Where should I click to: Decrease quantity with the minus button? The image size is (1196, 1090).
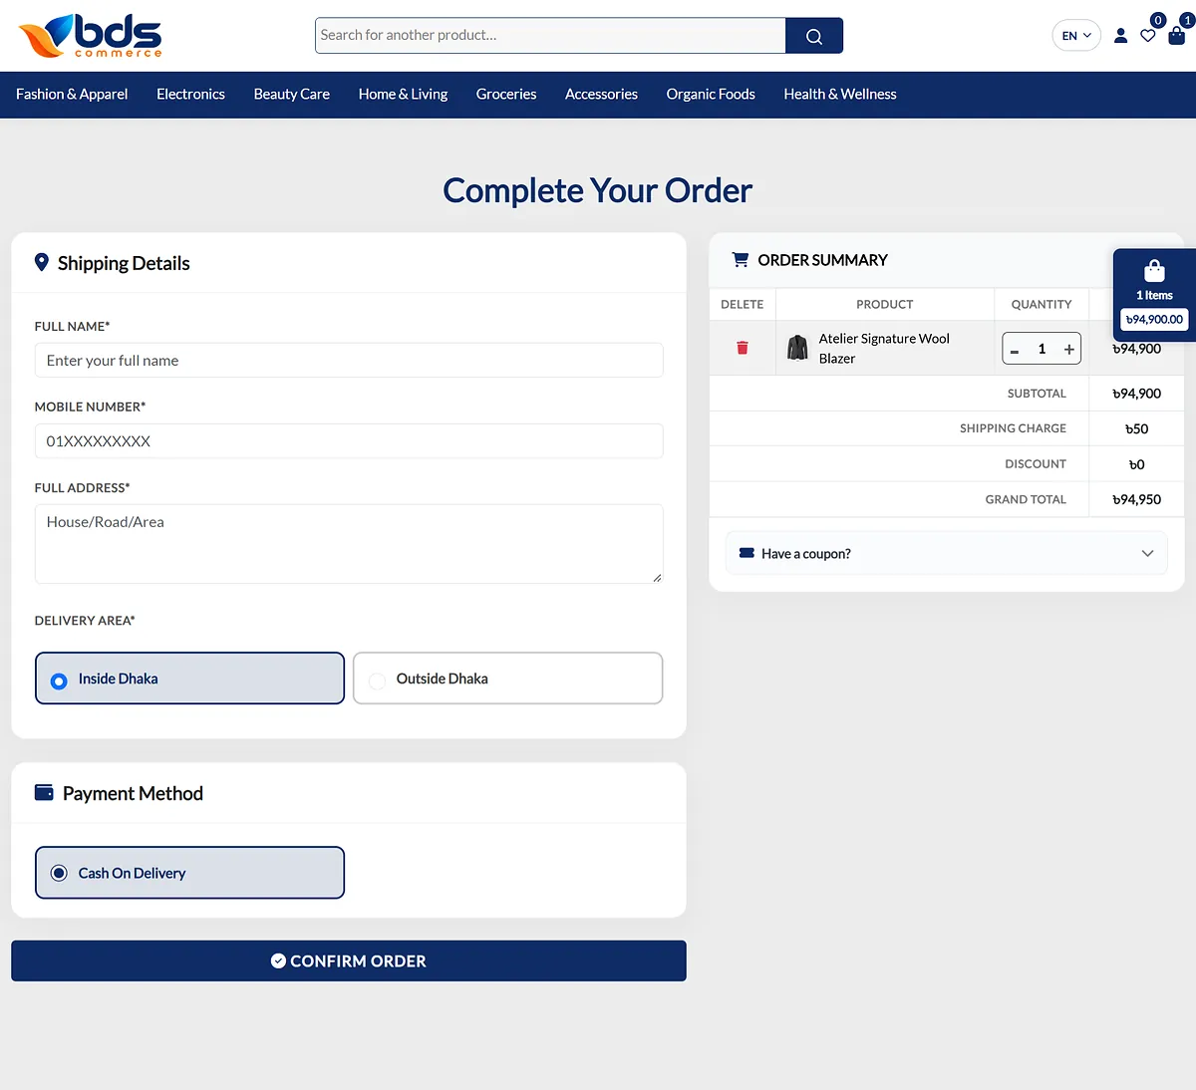(1015, 350)
